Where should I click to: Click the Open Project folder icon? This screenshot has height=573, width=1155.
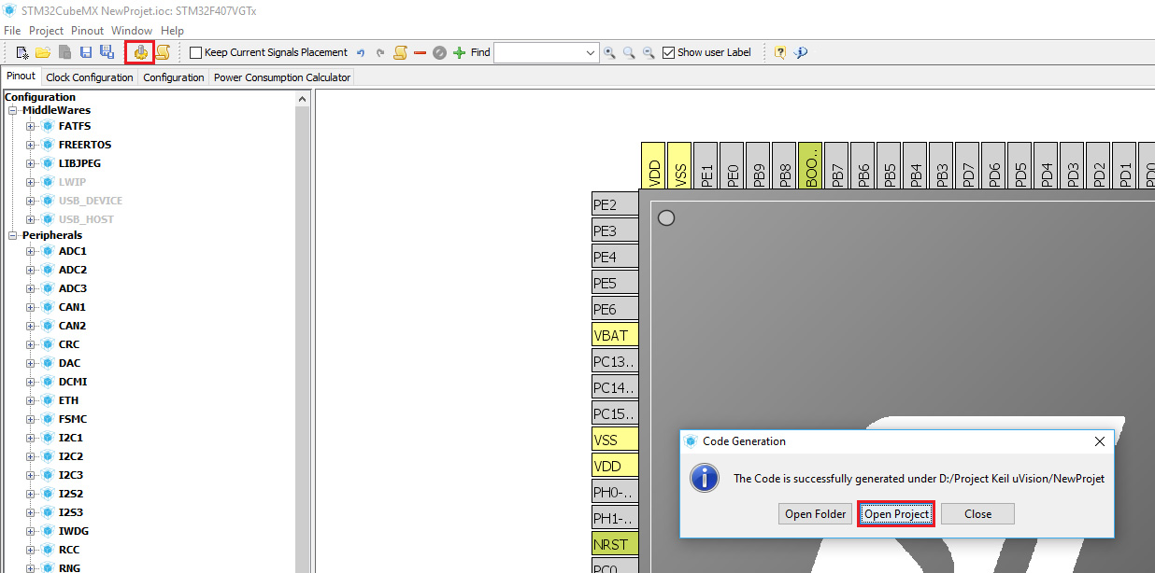pos(43,52)
